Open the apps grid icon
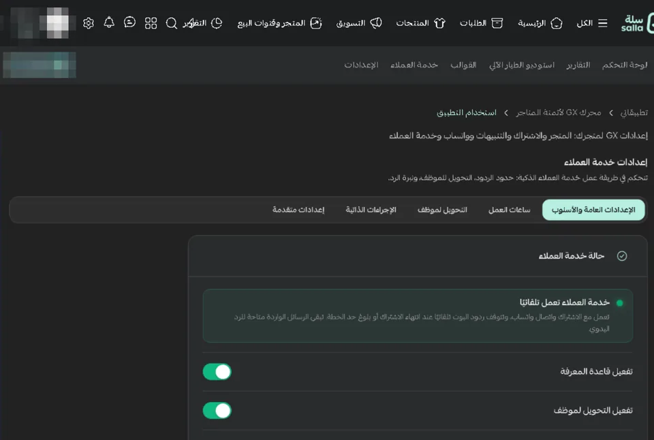Screen dimensions: 654x440 151,23
